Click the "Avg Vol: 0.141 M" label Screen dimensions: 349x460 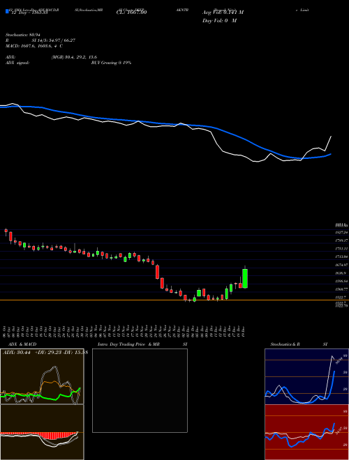tap(223, 13)
